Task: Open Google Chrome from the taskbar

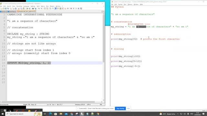Action: tap(98, 114)
